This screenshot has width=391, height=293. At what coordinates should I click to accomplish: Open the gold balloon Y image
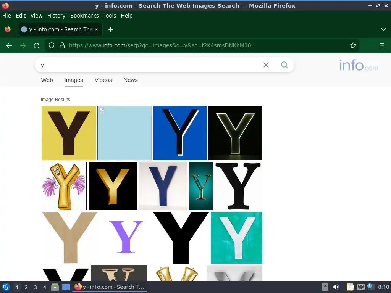click(x=177, y=273)
